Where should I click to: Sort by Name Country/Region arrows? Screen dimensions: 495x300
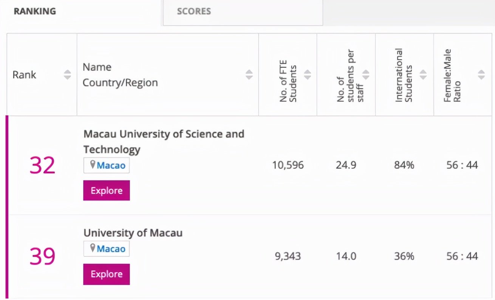[249, 75]
